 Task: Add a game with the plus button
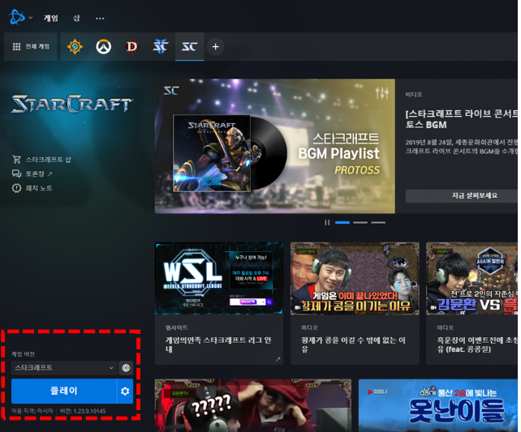(x=215, y=47)
